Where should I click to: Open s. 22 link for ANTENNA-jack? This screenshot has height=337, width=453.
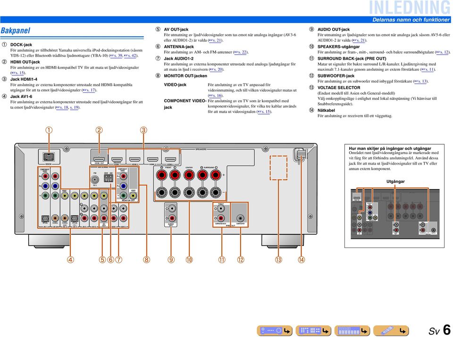coord(240,52)
